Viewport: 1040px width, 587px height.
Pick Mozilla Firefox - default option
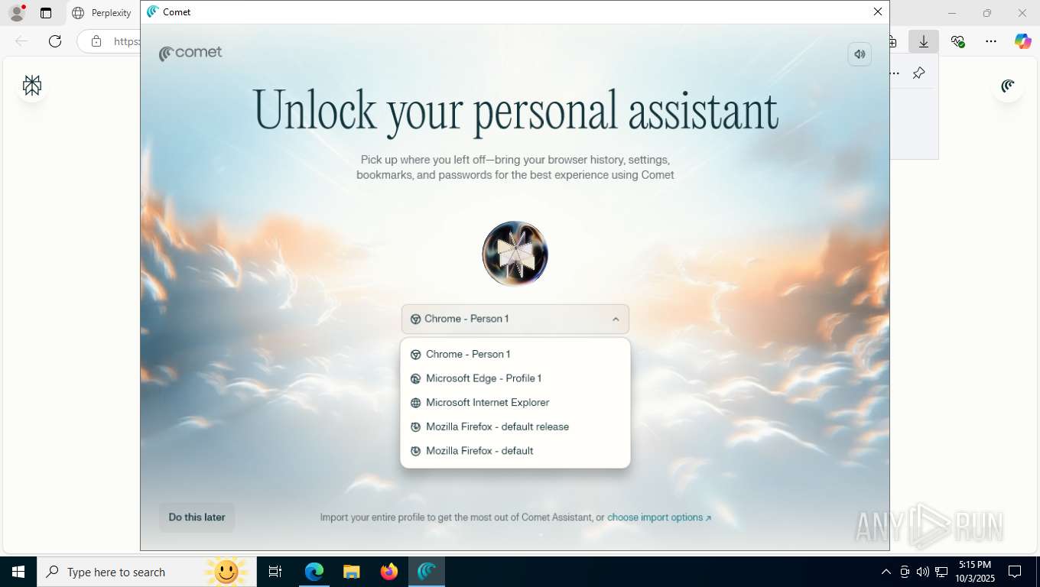point(515,451)
